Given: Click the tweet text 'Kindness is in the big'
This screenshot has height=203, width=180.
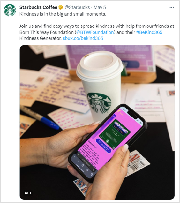Looking at the screenshot, I should [42, 14].
